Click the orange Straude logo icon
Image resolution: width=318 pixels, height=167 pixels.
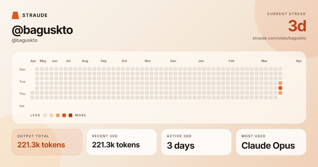click(x=15, y=15)
